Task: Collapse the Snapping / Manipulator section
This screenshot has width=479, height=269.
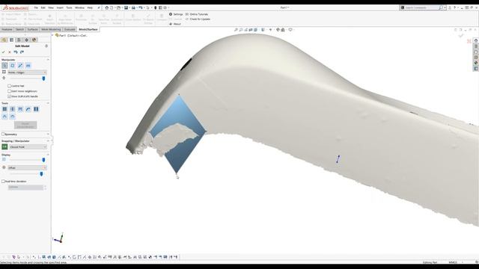Action: 48,141
